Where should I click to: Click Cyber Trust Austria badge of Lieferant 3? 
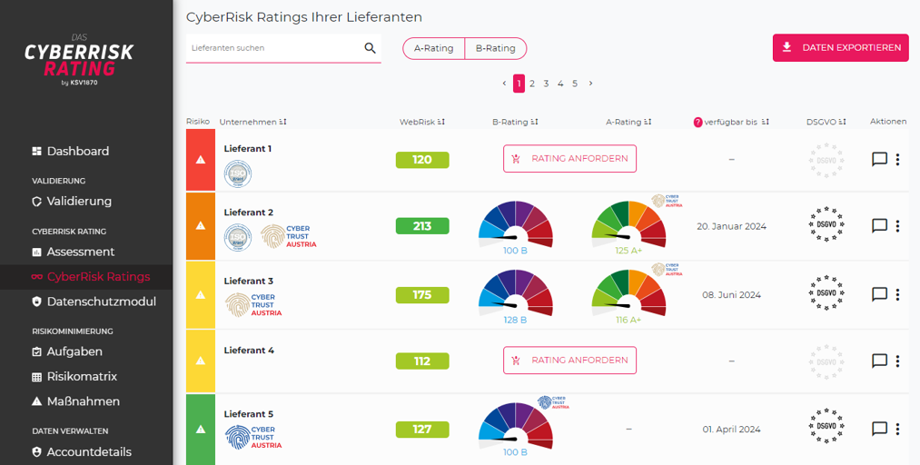254,304
